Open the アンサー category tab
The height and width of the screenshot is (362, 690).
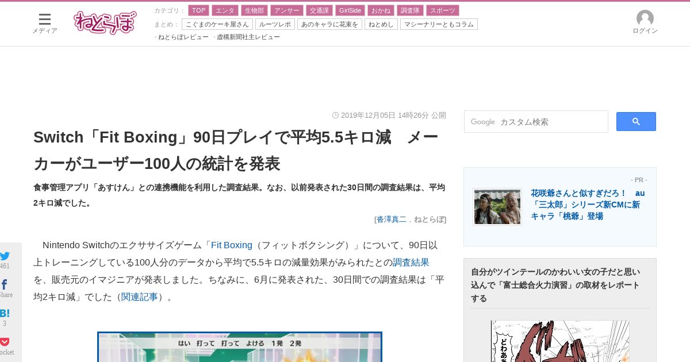[287, 10]
